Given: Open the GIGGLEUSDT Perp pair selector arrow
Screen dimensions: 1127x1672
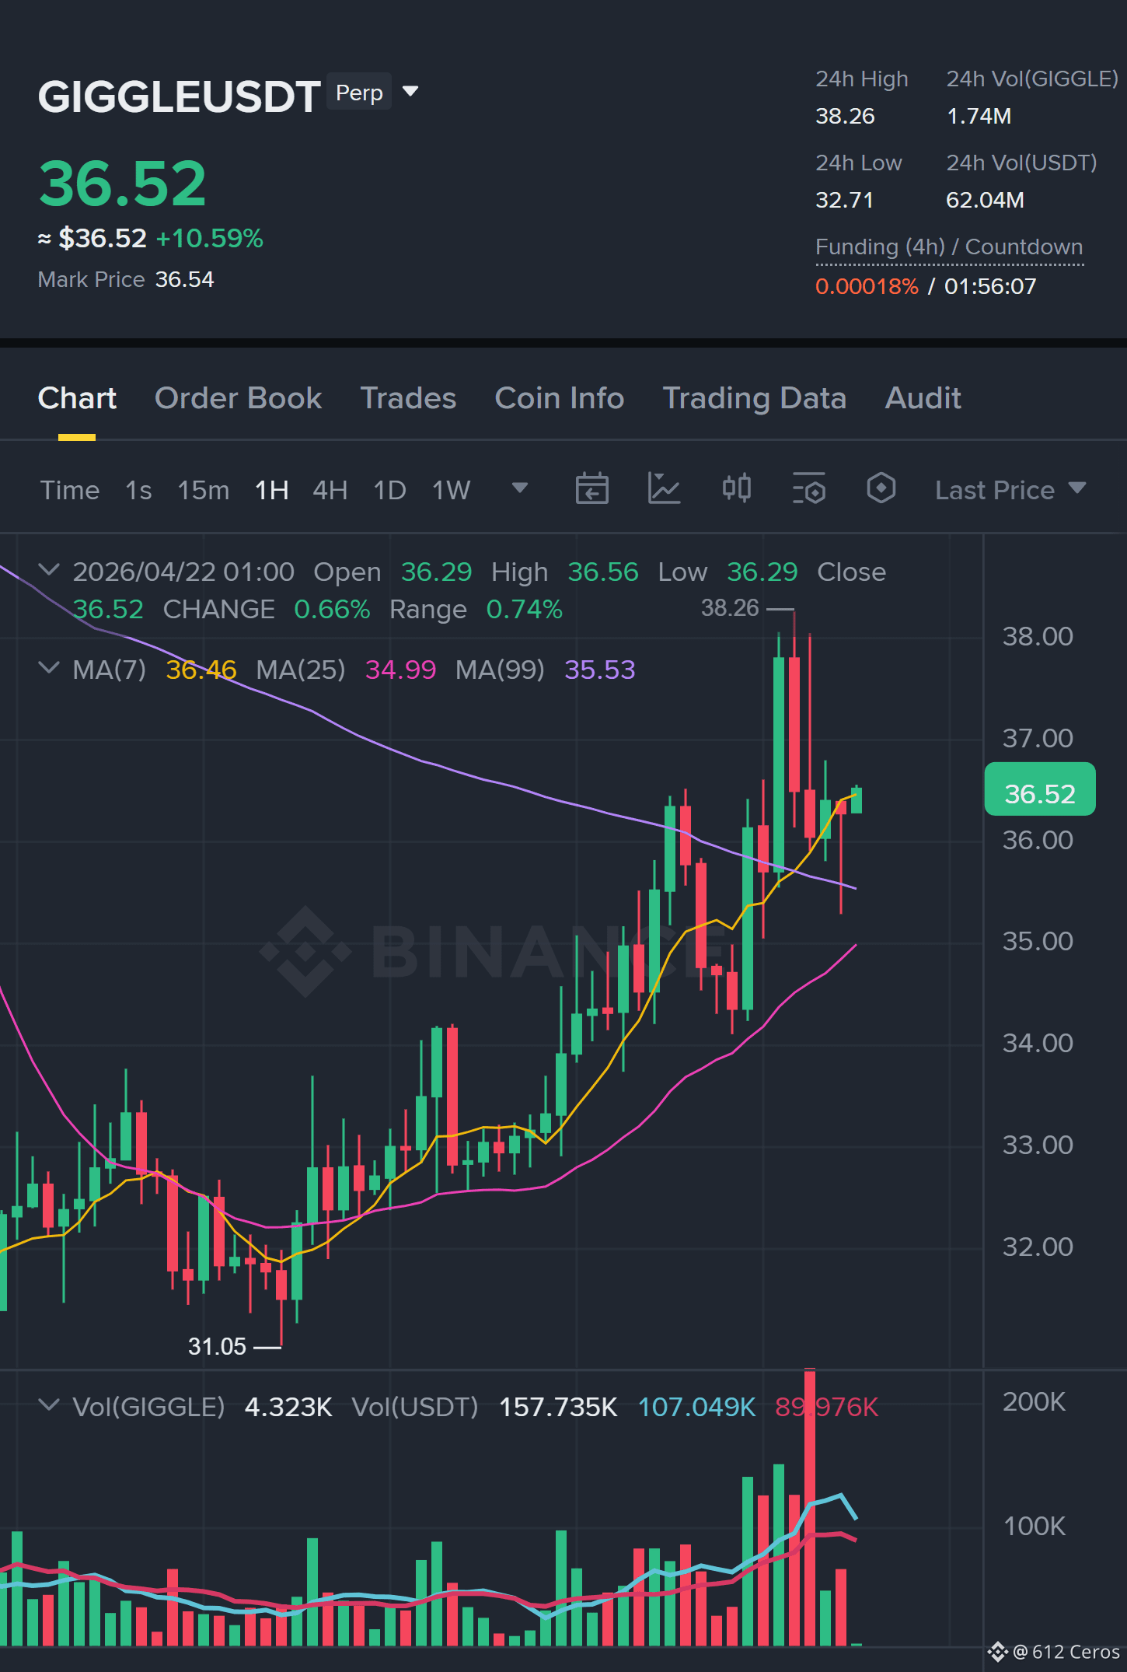Looking at the screenshot, I should click(x=410, y=92).
